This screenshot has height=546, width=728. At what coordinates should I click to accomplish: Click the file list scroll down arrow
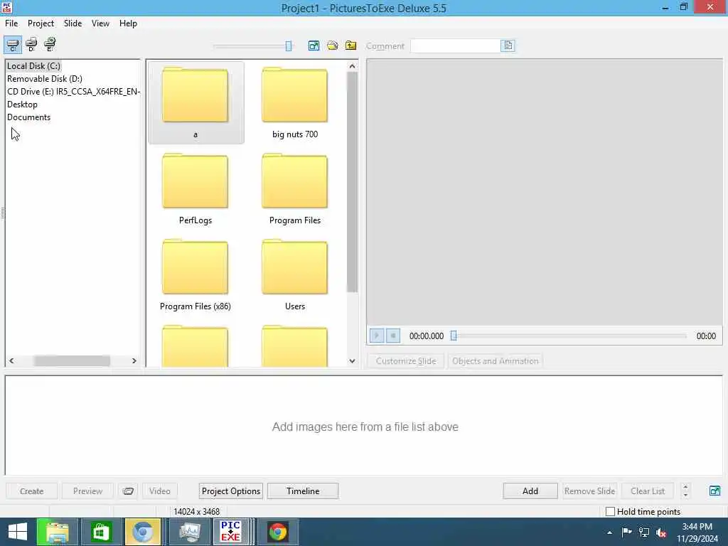pyautogui.click(x=352, y=360)
